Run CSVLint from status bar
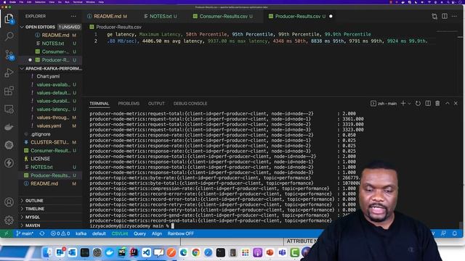The height and width of the screenshot is (261, 465). 120,233
